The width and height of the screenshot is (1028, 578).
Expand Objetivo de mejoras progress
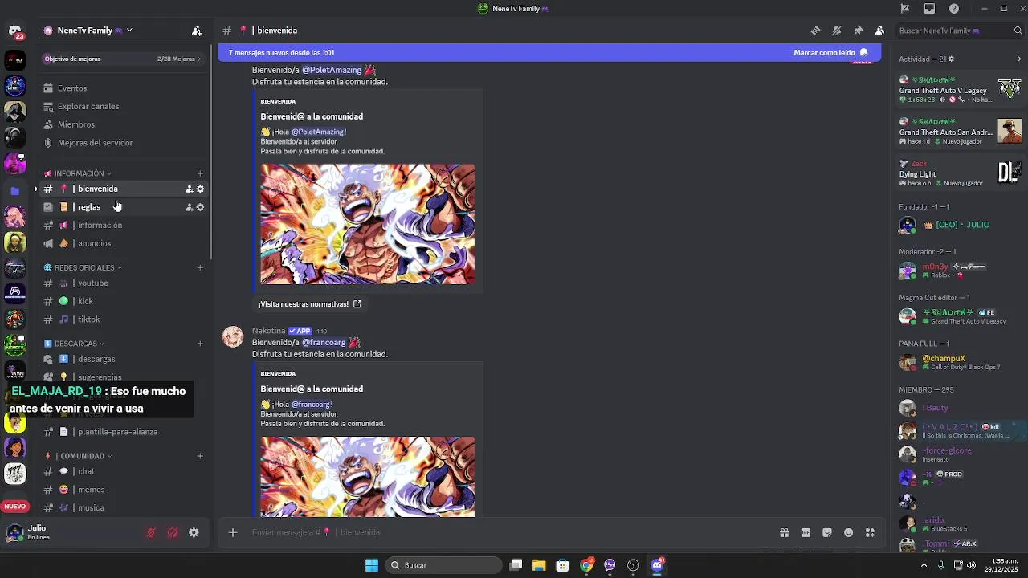pos(123,59)
